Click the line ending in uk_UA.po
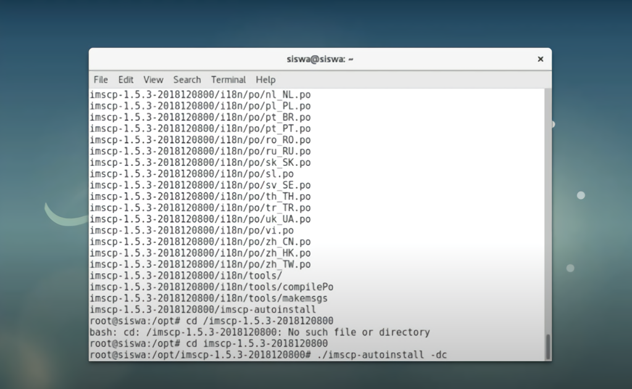The image size is (632, 389). click(201, 219)
